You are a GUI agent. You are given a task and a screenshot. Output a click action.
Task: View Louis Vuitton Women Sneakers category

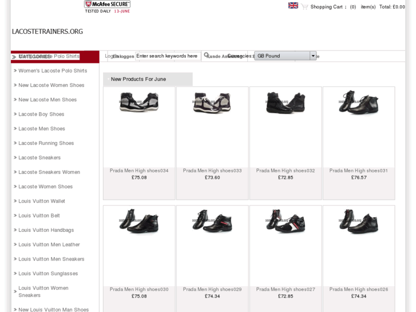pos(43,291)
